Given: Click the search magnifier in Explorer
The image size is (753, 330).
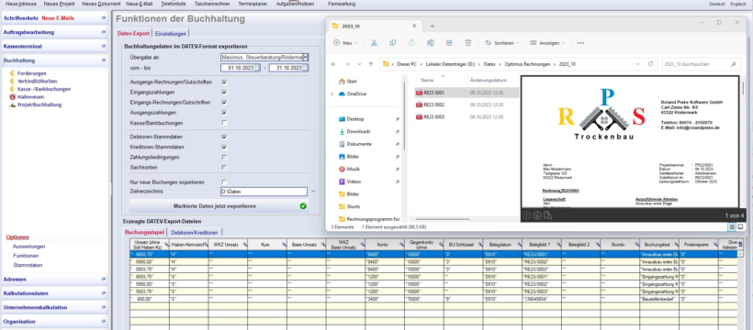Looking at the screenshot, I should 733,64.
